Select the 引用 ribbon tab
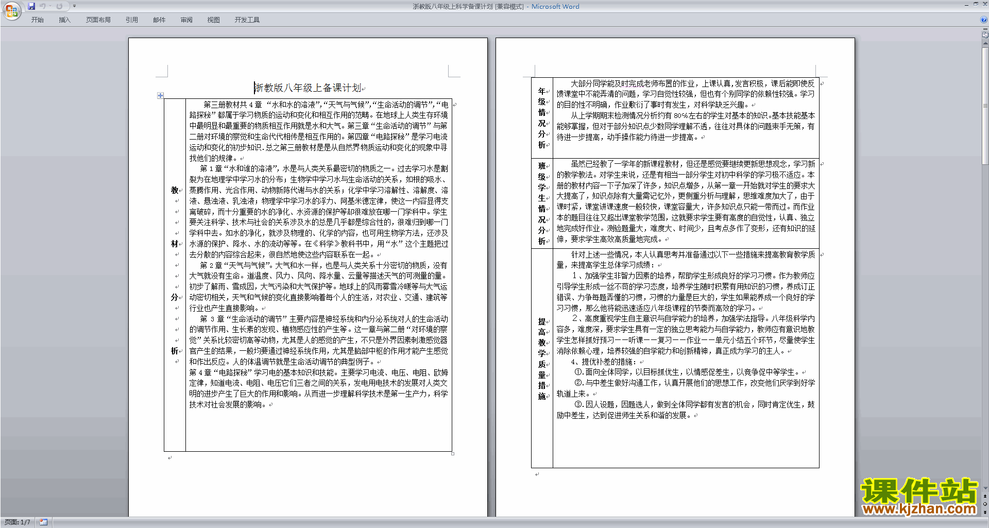This screenshot has width=989, height=528. (131, 20)
